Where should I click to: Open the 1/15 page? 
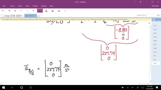click(155, 29)
